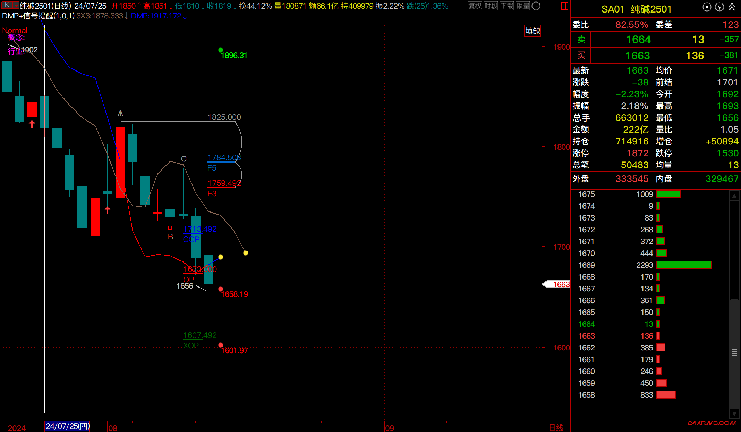Click the yellow dot at trend line end
This screenshot has width=741, height=432.
coord(245,253)
